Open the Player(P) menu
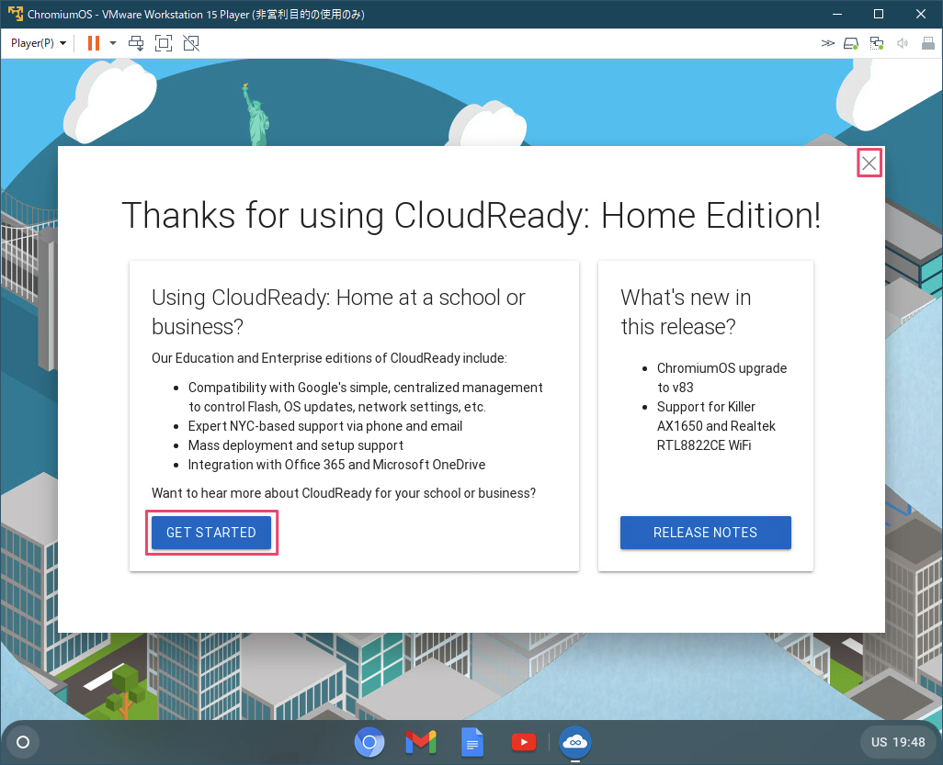The image size is (943, 765). tap(39, 43)
